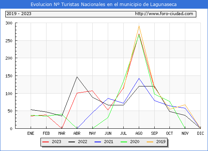Click the red 2023 data point at MAY
Screen dimensions: 208x151
click(x=92, y=91)
